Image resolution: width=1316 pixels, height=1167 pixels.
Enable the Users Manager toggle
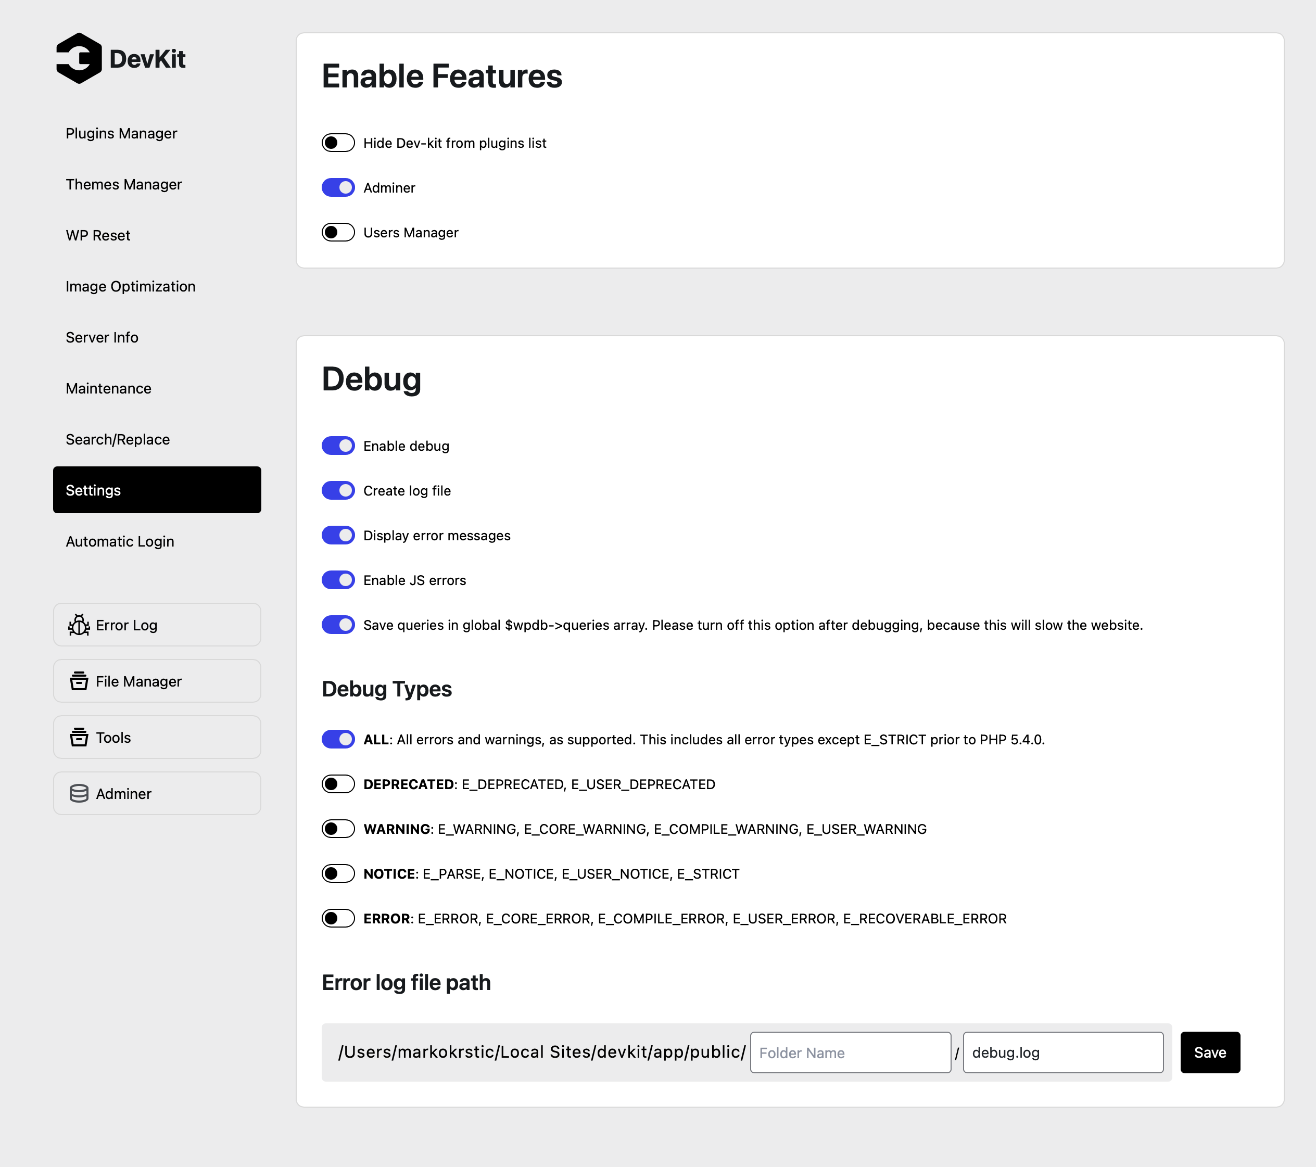tap(338, 232)
